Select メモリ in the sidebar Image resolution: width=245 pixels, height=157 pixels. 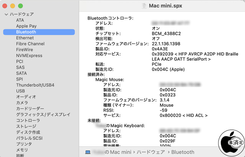coord(22,150)
